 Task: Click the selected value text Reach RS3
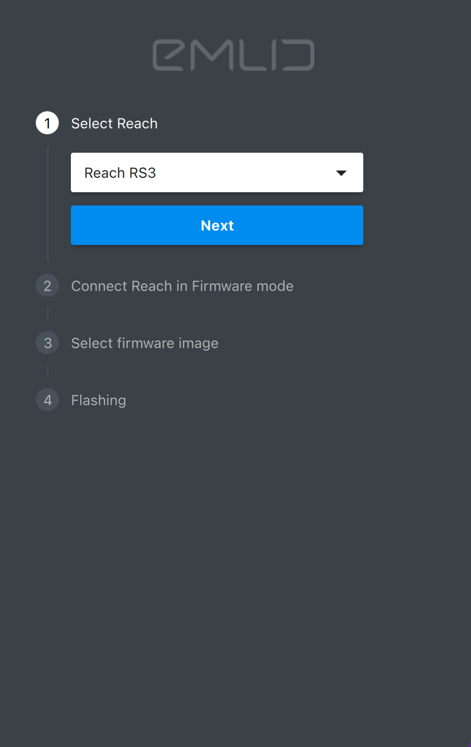coord(120,172)
